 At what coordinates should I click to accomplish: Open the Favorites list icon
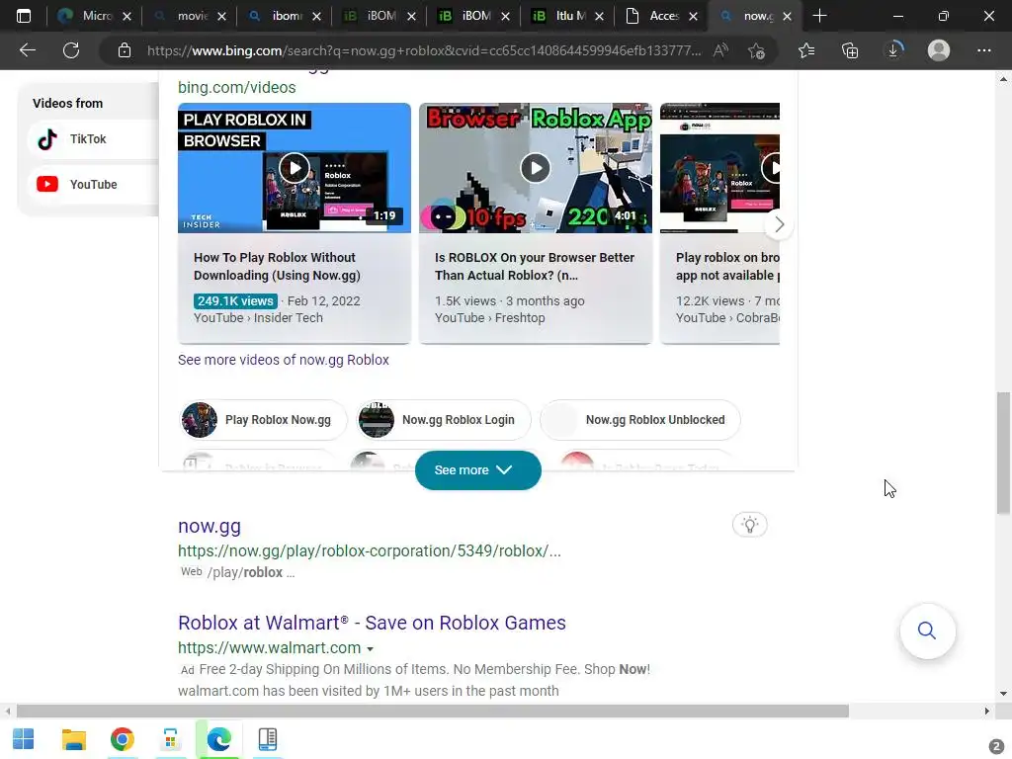(x=806, y=50)
